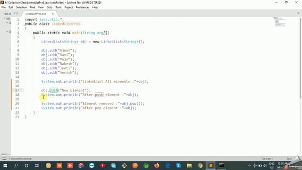
Task: Open the green leaf app on taskbar
Action: click(x=146, y=166)
